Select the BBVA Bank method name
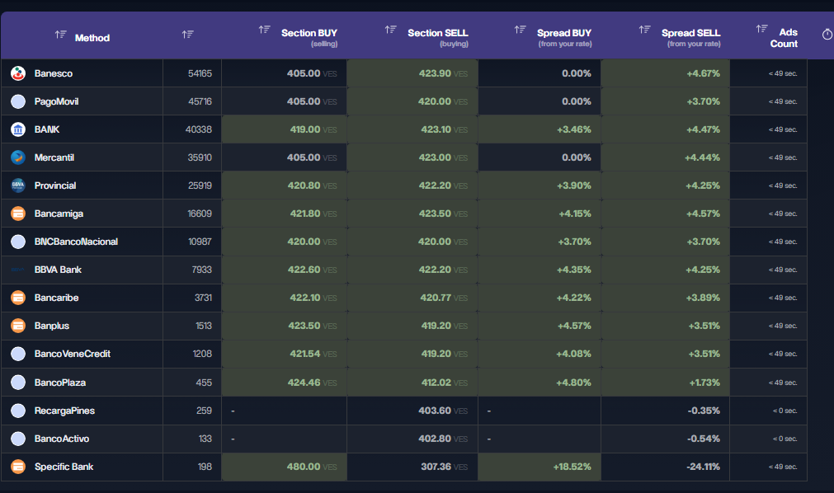 pos(58,270)
